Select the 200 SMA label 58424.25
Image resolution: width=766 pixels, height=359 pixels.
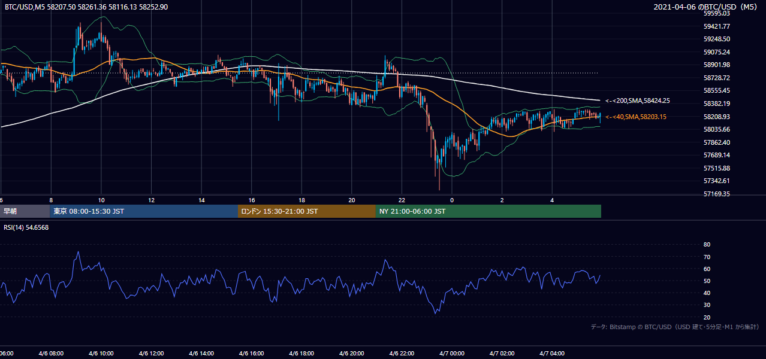[x=638, y=101]
